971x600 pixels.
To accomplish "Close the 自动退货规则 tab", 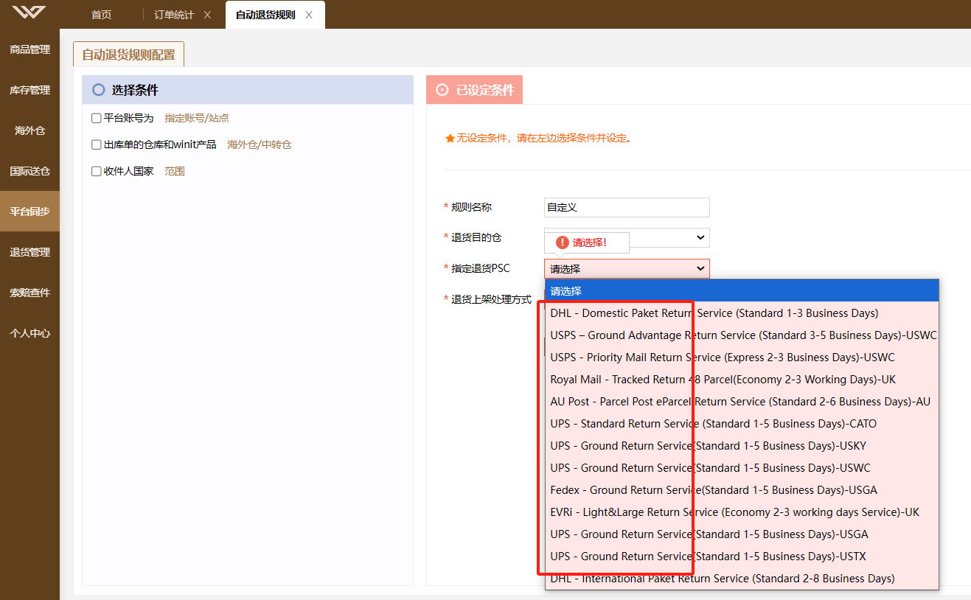I will click(308, 15).
